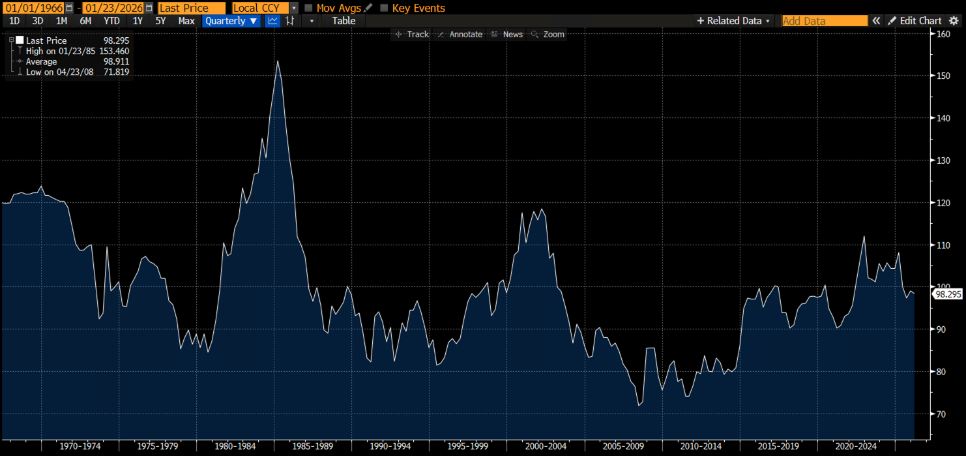The height and width of the screenshot is (456, 966).
Task: Click the 98.295 last value axis tag
Action: 948,294
